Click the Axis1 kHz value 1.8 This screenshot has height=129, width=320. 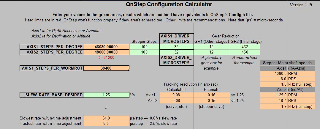[x=274, y=84]
